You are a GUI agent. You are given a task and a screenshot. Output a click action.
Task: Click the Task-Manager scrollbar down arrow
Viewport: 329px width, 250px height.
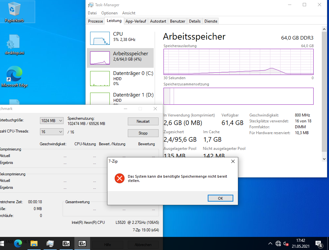coord(324,159)
